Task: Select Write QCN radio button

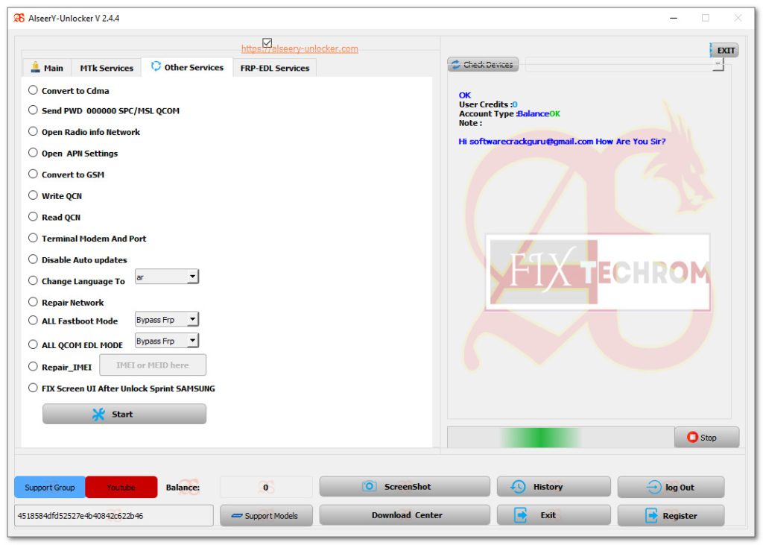Action: [x=33, y=195]
